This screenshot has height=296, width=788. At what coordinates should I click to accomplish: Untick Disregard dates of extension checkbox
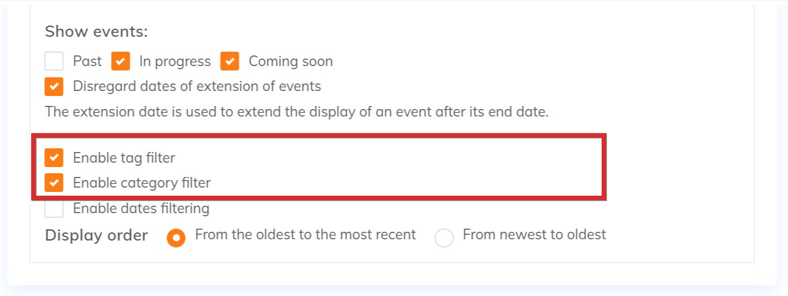click(x=54, y=86)
